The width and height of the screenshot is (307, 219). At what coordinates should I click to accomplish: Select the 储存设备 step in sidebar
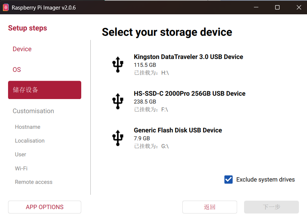pos(45,90)
